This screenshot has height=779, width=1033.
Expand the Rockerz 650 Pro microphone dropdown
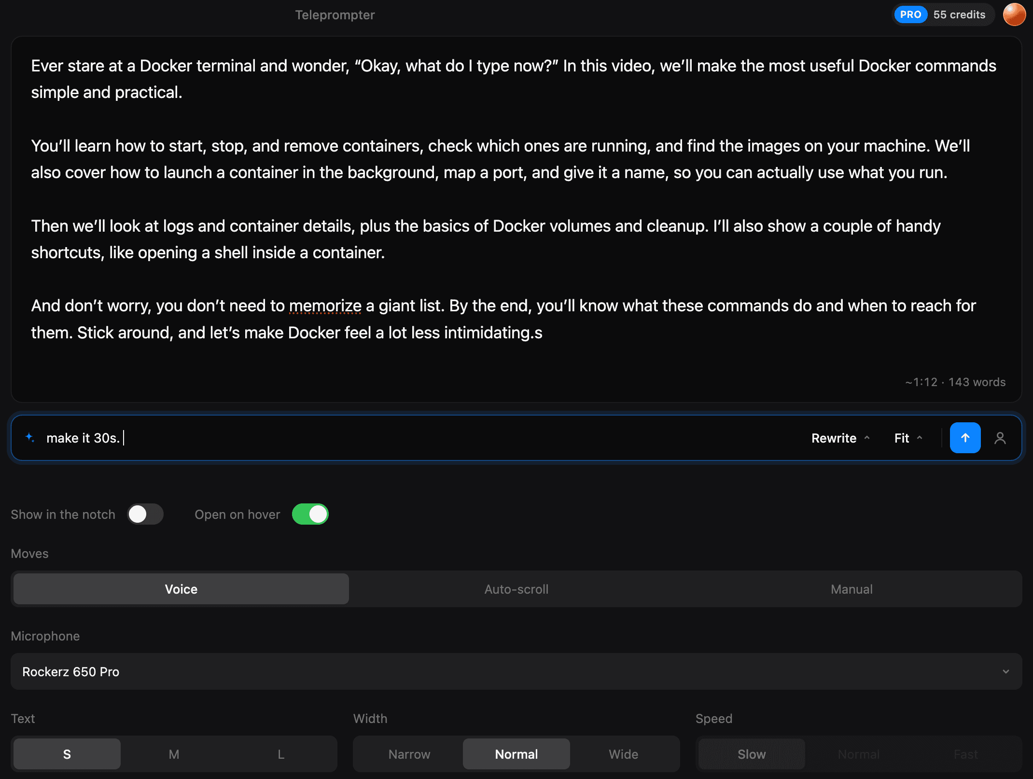pos(516,671)
